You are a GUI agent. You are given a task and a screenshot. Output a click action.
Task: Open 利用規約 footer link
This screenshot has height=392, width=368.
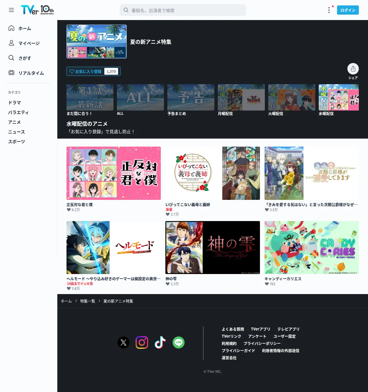pyautogui.click(x=229, y=344)
